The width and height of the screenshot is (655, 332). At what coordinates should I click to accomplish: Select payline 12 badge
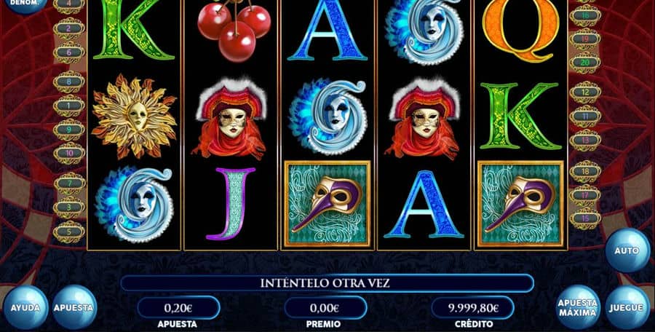pos(585,92)
